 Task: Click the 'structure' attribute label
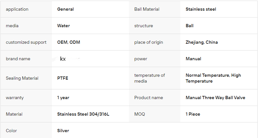pyautogui.click(x=144, y=26)
